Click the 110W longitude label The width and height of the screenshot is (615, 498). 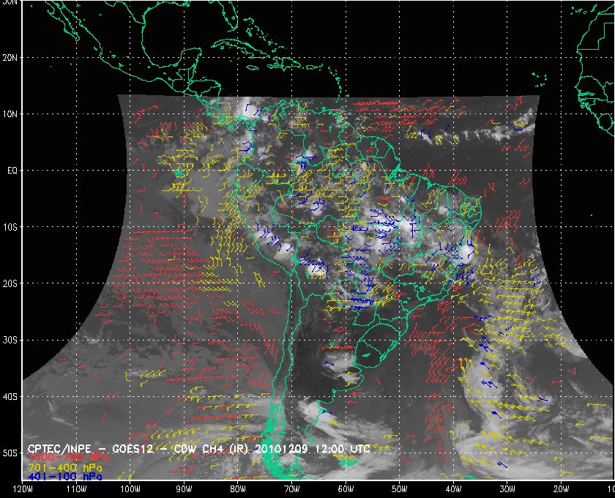(x=76, y=489)
